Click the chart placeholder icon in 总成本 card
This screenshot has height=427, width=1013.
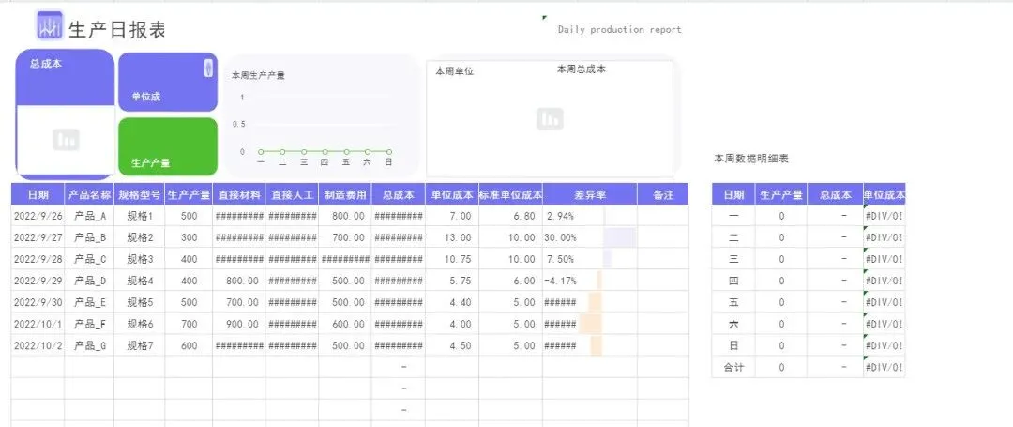(66, 139)
